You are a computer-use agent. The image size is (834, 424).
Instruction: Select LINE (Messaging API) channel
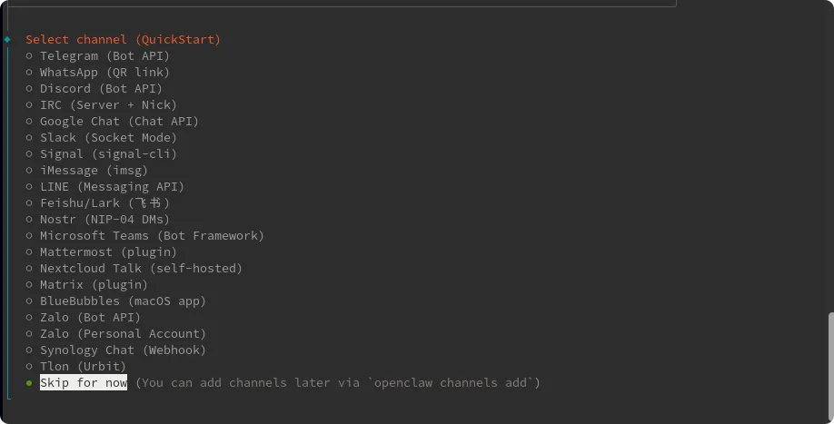(x=112, y=187)
